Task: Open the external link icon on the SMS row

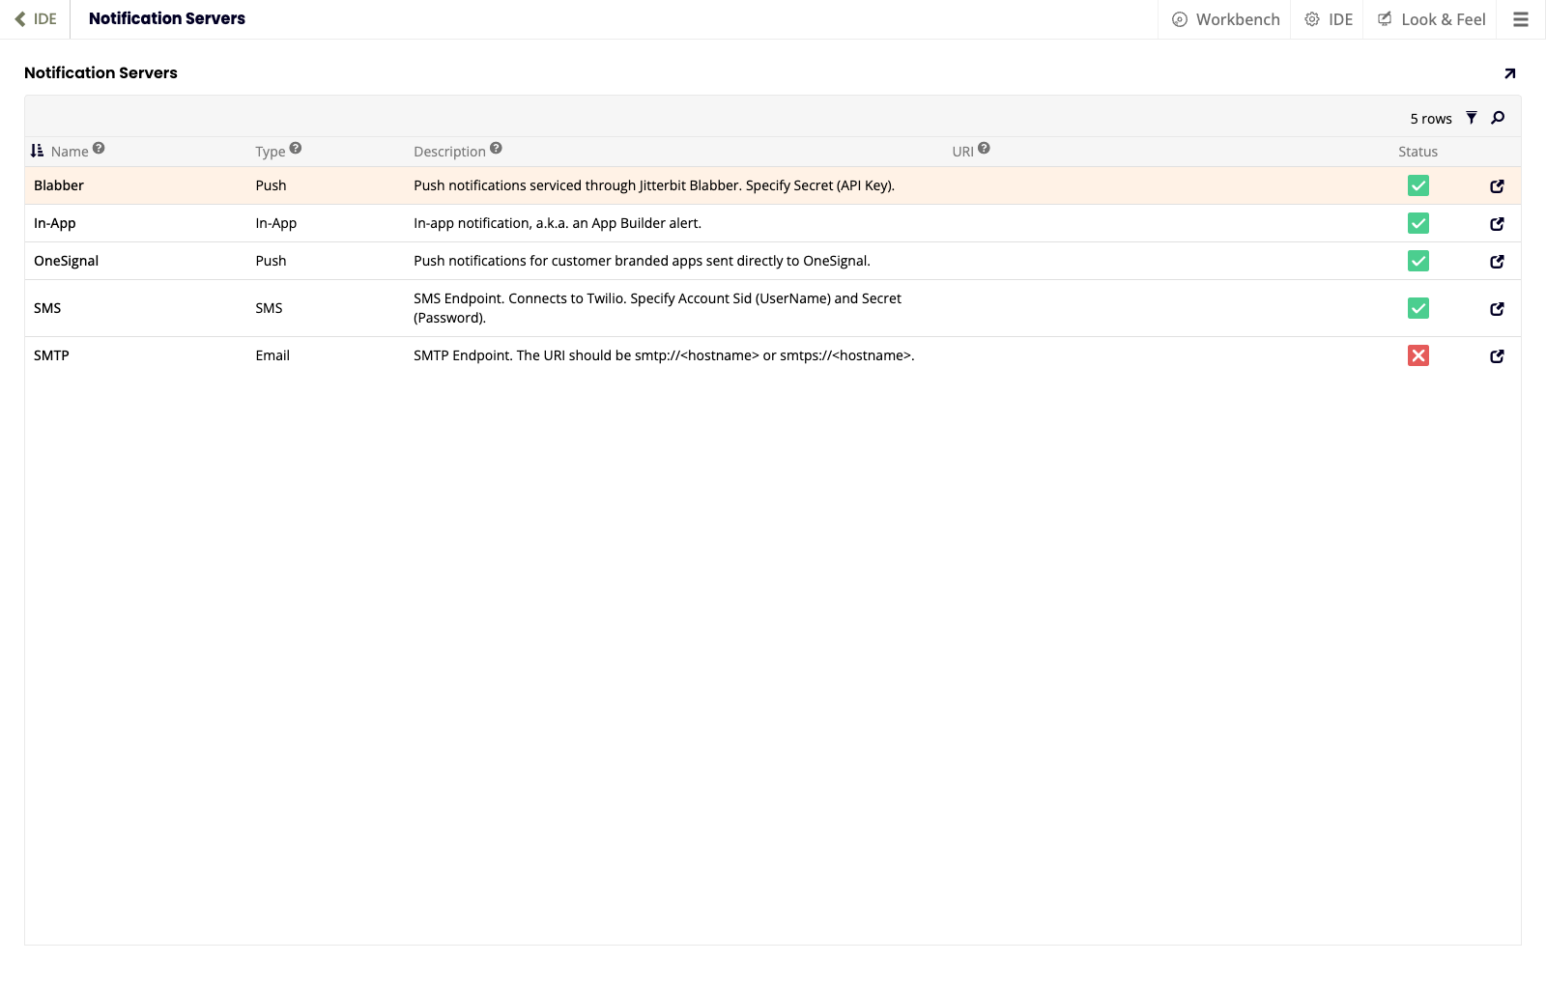Action: (1497, 308)
